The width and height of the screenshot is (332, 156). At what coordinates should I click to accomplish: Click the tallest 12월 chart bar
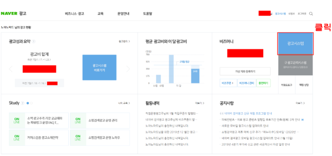[171, 69]
